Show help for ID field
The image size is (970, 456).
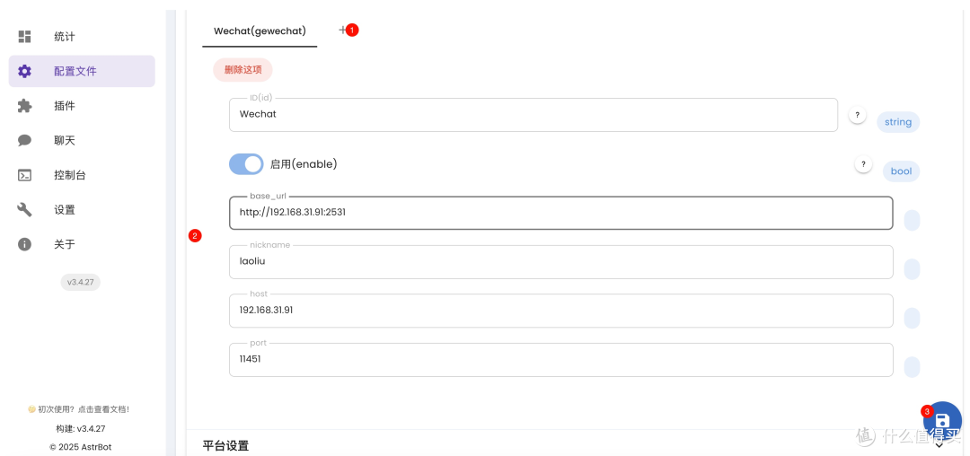(857, 115)
